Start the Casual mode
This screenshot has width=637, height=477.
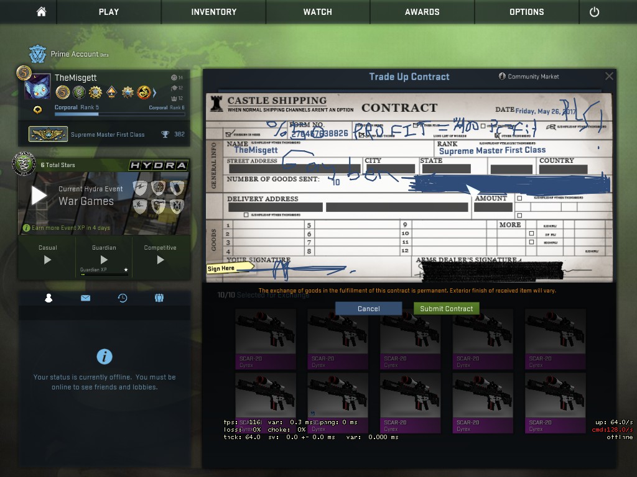click(47, 260)
